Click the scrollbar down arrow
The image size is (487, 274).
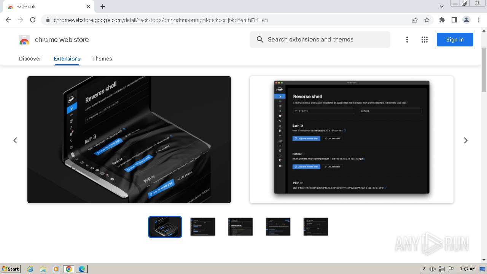[x=484, y=260]
